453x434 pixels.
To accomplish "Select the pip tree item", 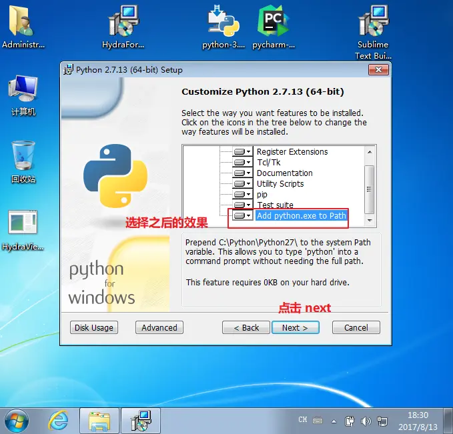I will coord(262,194).
